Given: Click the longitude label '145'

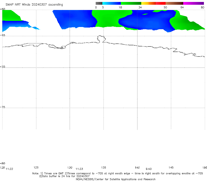Looking at the screenshot, I should tap(171, 167).
